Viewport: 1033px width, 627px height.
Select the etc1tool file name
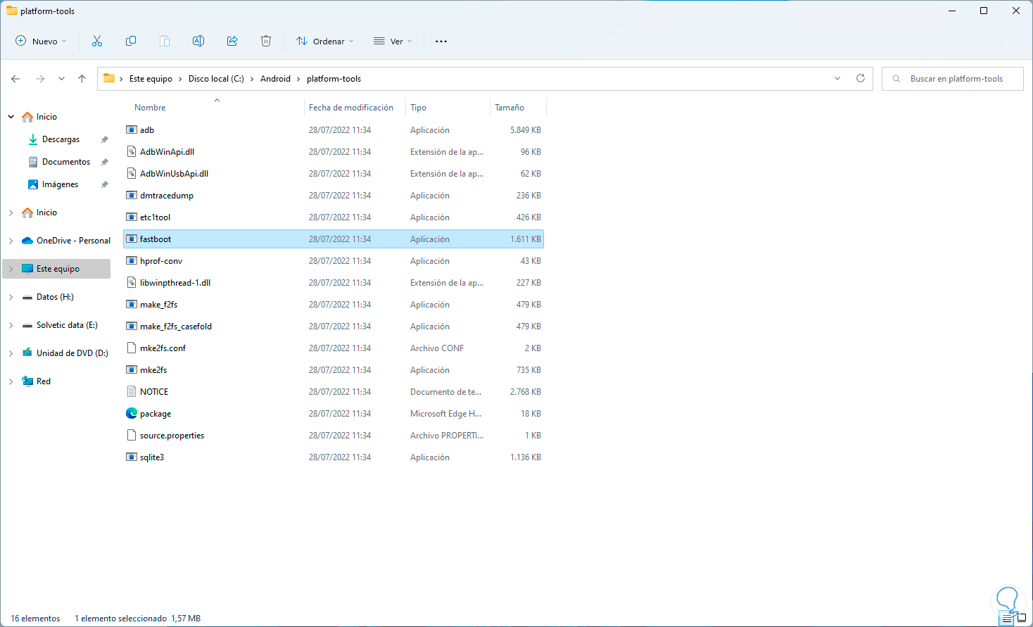[x=155, y=217]
